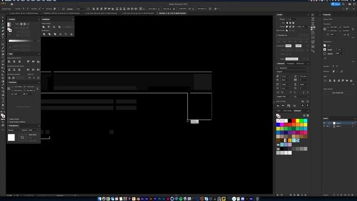Enable Scale Strokes & Effects checkbox
This screenshot has width=357, height=201.
pos(8,122)
